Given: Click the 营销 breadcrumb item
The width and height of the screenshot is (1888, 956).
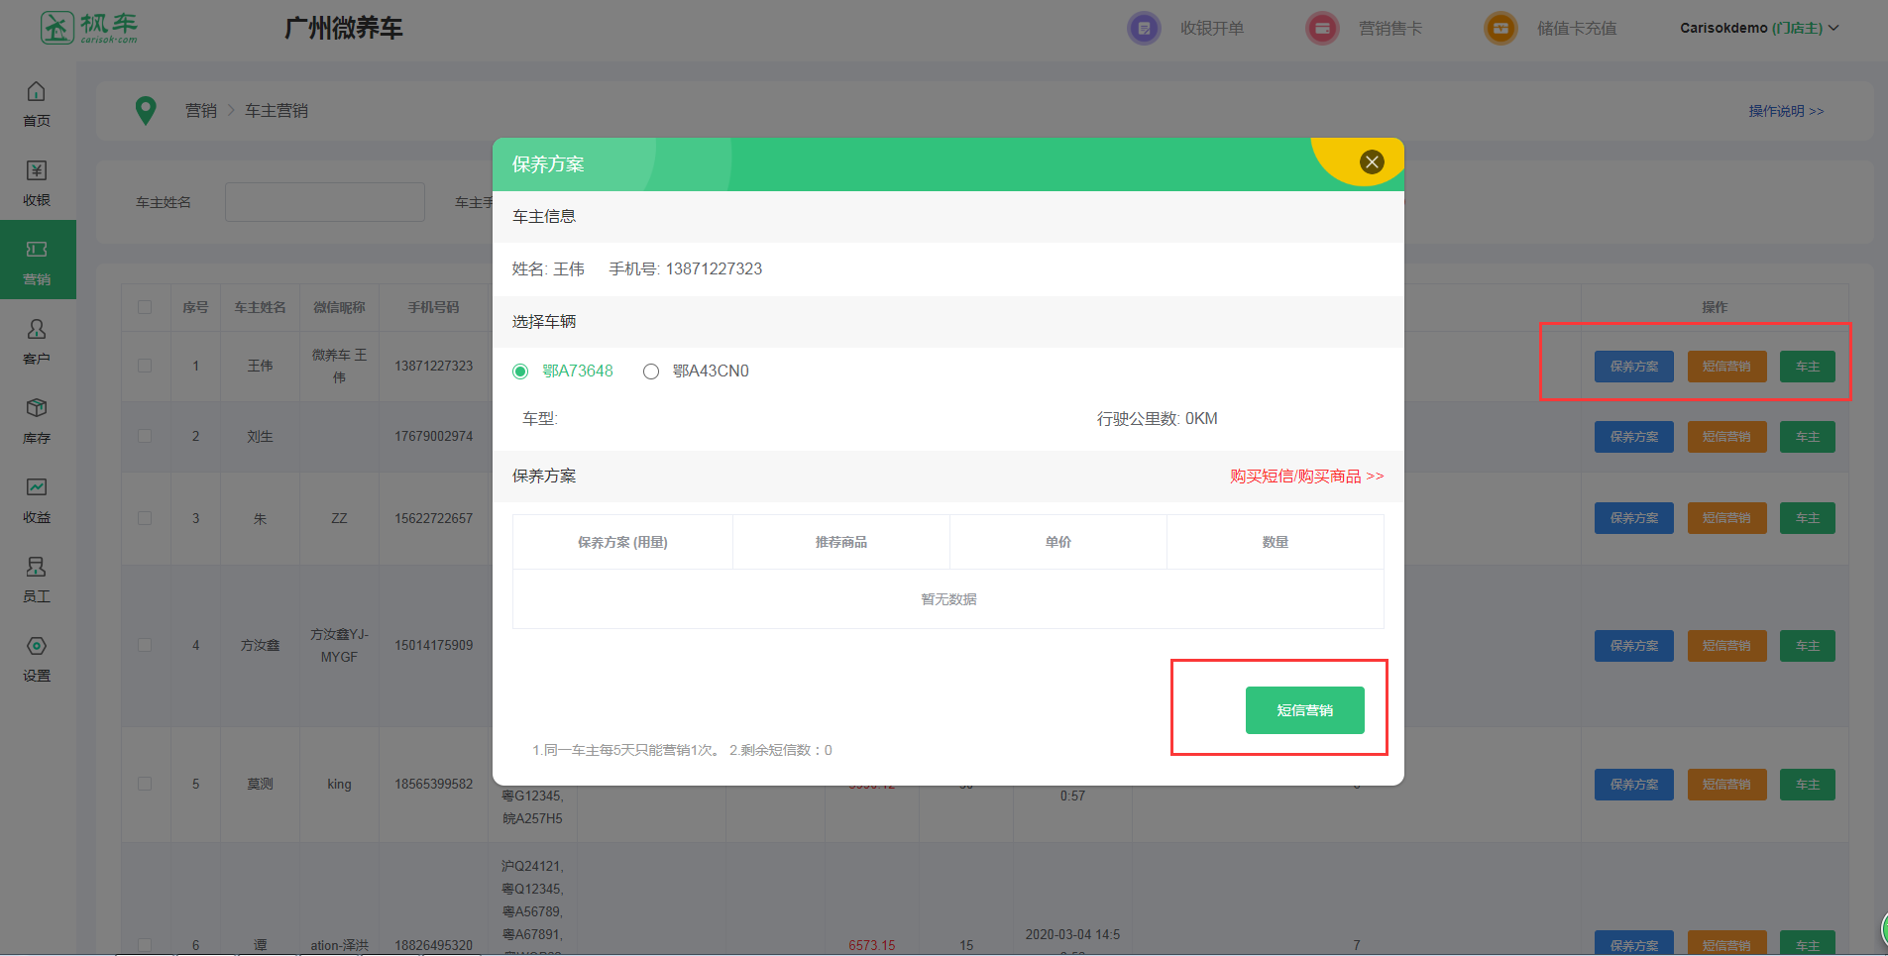Looking at the screenshot, I should [x=201, y=111].
